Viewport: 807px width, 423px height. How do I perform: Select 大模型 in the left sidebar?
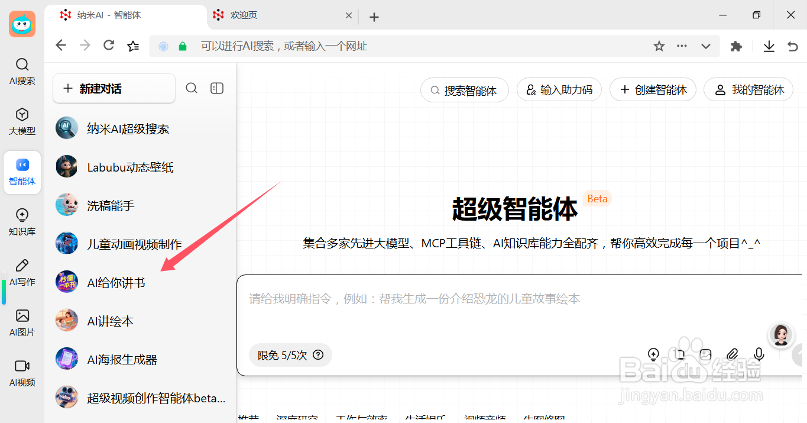tap(22, 121)
